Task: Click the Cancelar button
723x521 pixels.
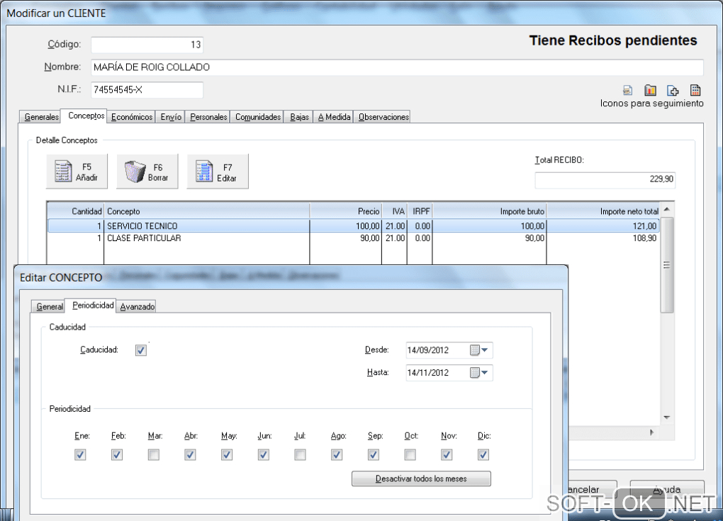Action: [x=592, y=489]
